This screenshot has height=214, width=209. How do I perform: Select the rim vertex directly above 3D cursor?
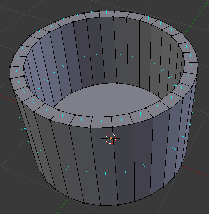coord(112,127)
